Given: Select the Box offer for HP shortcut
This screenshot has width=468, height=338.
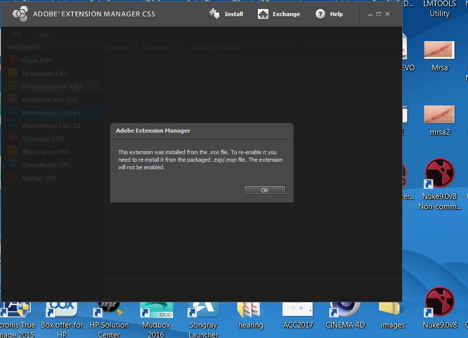Looking at the screenshot, I should 62,320.
